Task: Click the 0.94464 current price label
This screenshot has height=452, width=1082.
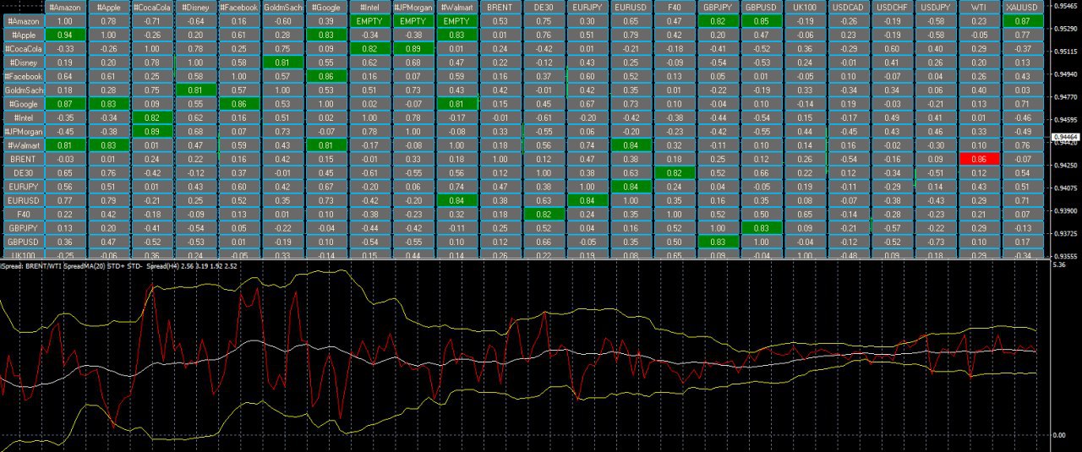Action: point(1064,136)
